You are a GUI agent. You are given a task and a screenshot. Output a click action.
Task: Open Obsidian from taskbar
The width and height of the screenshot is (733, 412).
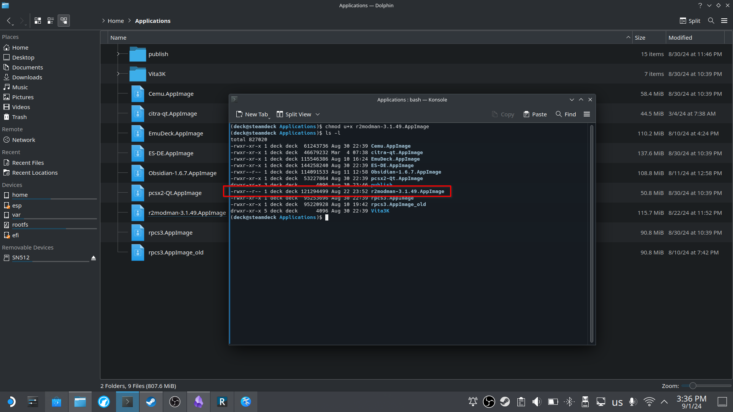[199, 402]
